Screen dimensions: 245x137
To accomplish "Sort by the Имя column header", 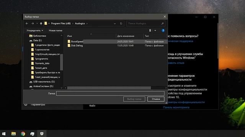I will pyautogui.click(x=70, y=36).
